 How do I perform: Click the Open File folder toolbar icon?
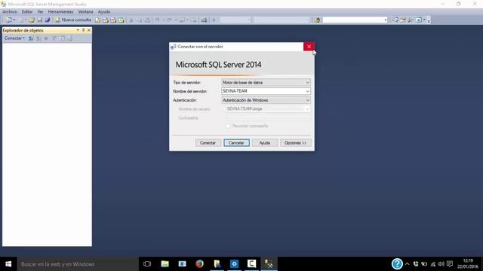tap(32, 20)
